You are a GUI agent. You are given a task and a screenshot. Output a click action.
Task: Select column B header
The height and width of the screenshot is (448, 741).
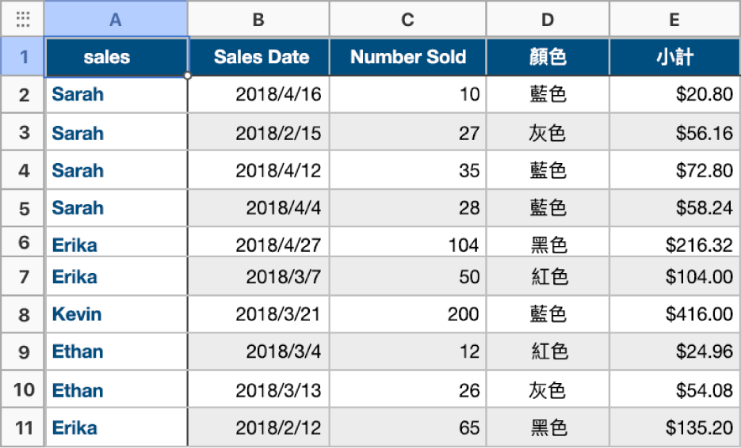pos(258,20)
